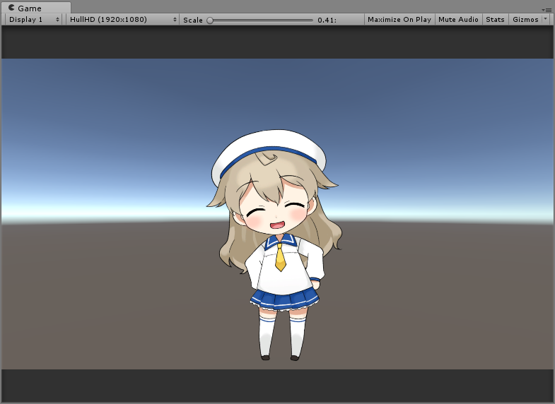Click the character in the game view
The width and height of the screenshot is (555, 404).
pyautogui.click(x=275, y=244)
